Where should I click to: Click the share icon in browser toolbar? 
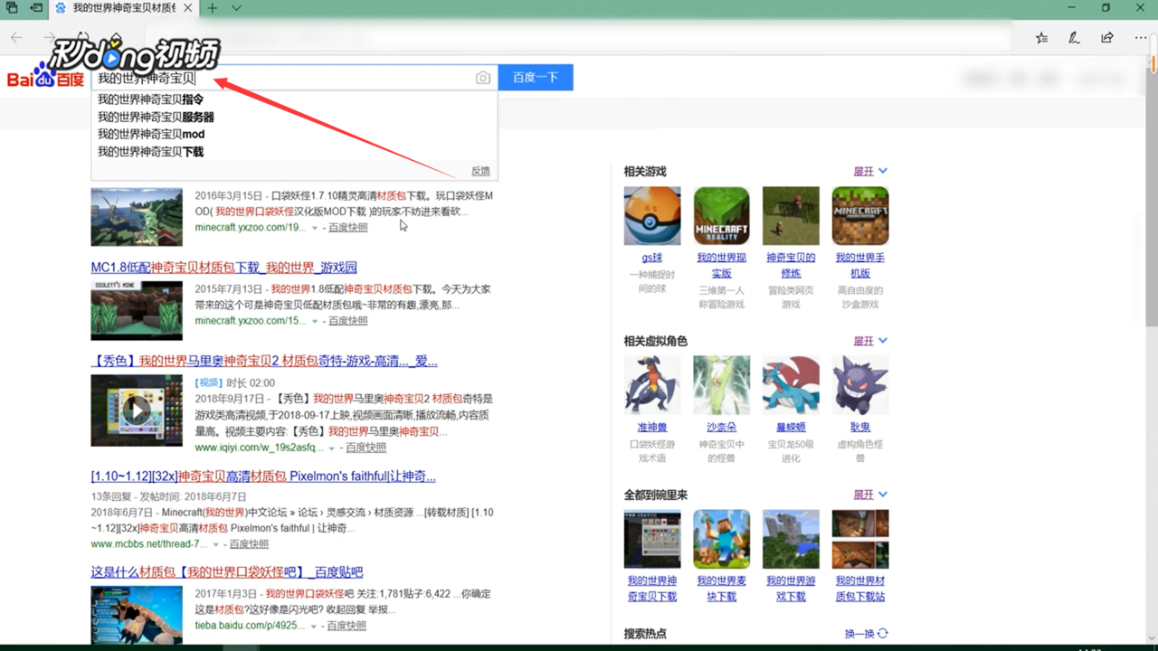tap(1107, 38)
